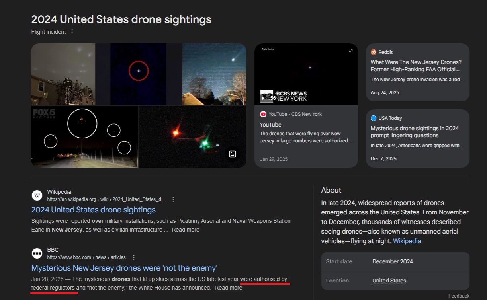Open the bright light over trees photo

pos(214,74)
